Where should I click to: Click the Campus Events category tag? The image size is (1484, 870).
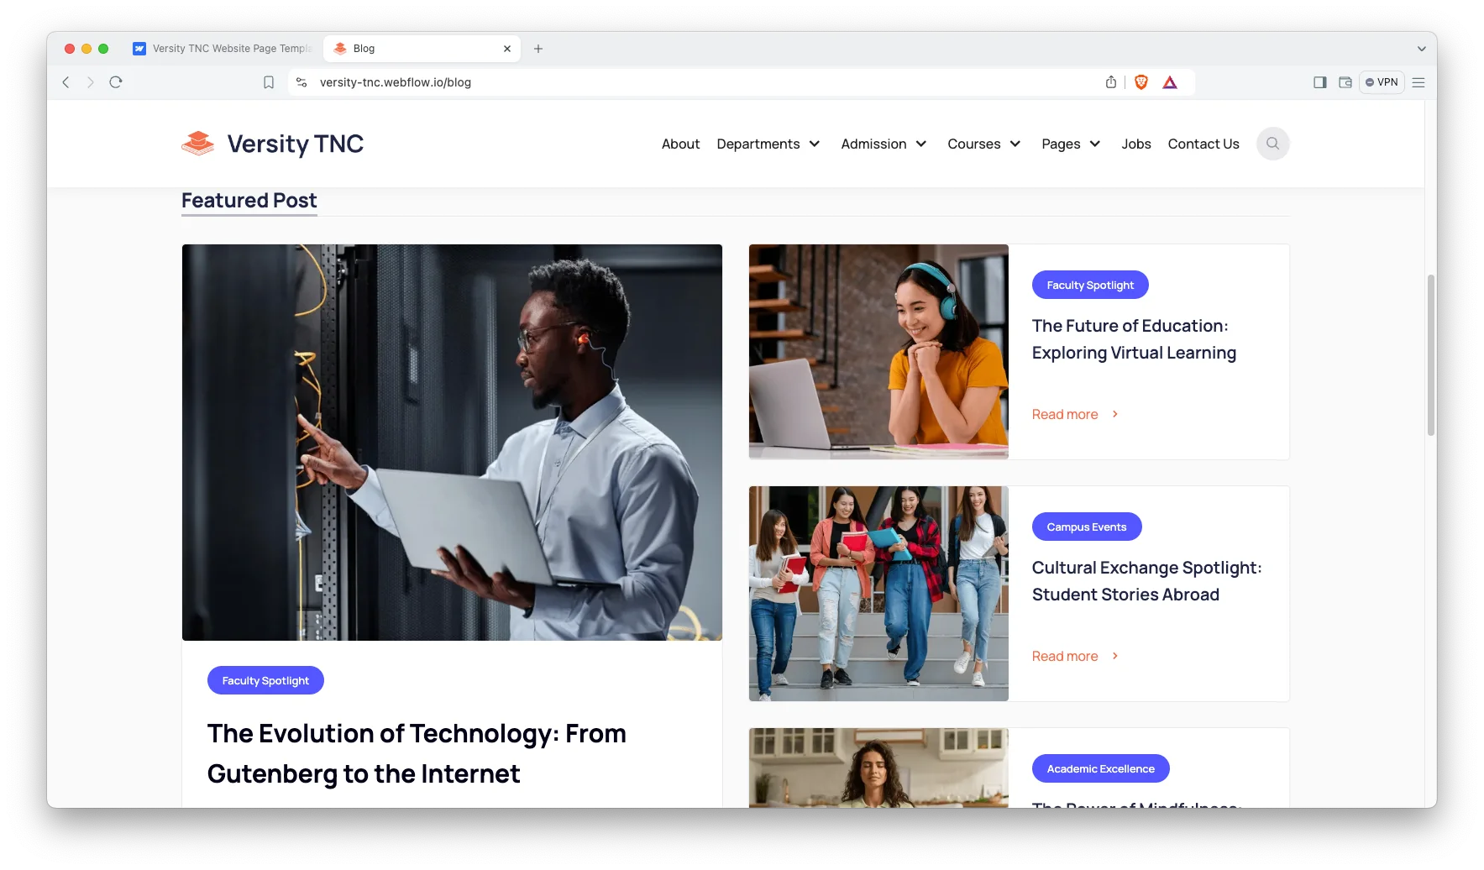pyautogui.click(x=1087, y=527)
